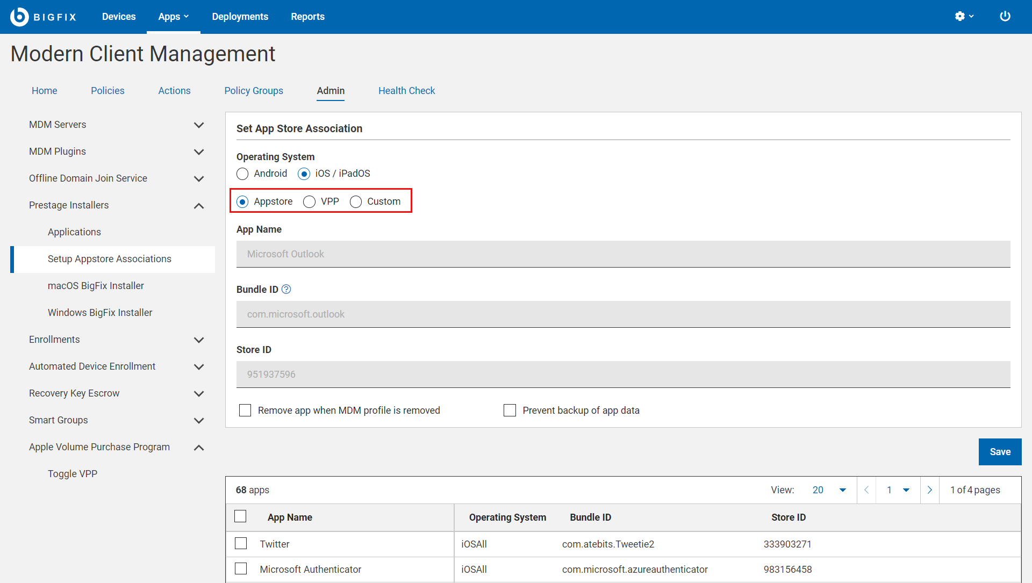Go to next page arrow
The height and width of the screenshot is (583, 1032).
[929, 490]
